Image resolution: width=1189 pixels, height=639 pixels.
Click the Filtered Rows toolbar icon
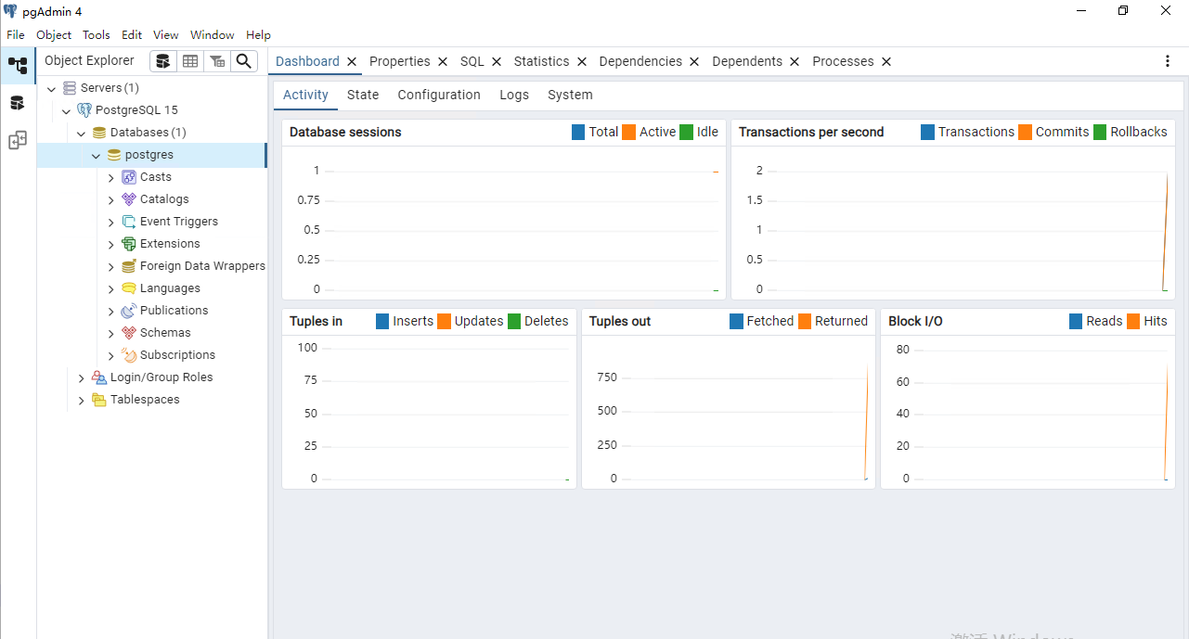tap(217, 61)
